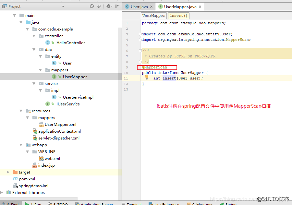Collapse the com.csdn.example package
Screen dimensions: 292x205
(x=28, y=29)
